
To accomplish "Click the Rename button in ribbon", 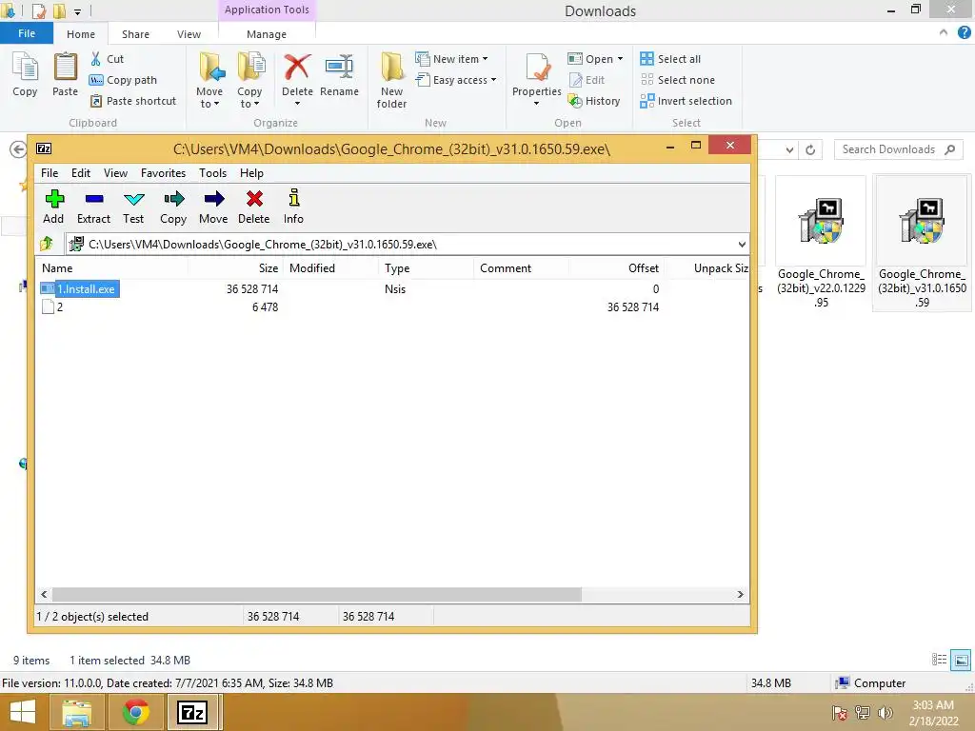I will click(340, 74).
